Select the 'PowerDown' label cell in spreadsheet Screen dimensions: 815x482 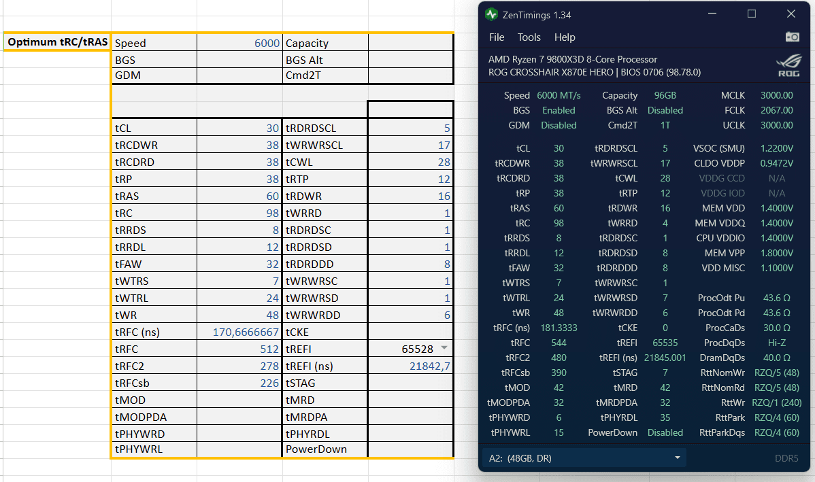click(x=325, y=449)
